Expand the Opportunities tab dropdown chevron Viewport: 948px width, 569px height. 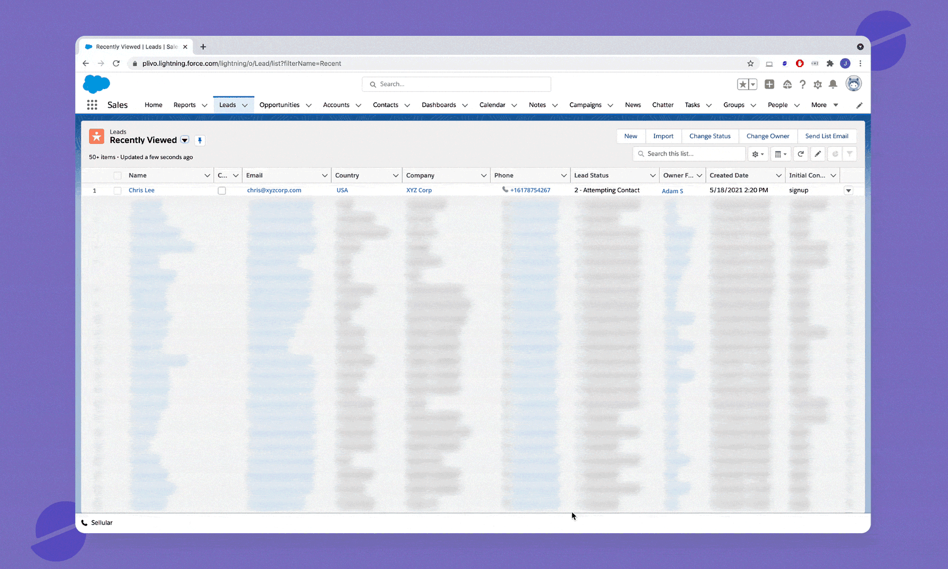(x=309, y=105)
